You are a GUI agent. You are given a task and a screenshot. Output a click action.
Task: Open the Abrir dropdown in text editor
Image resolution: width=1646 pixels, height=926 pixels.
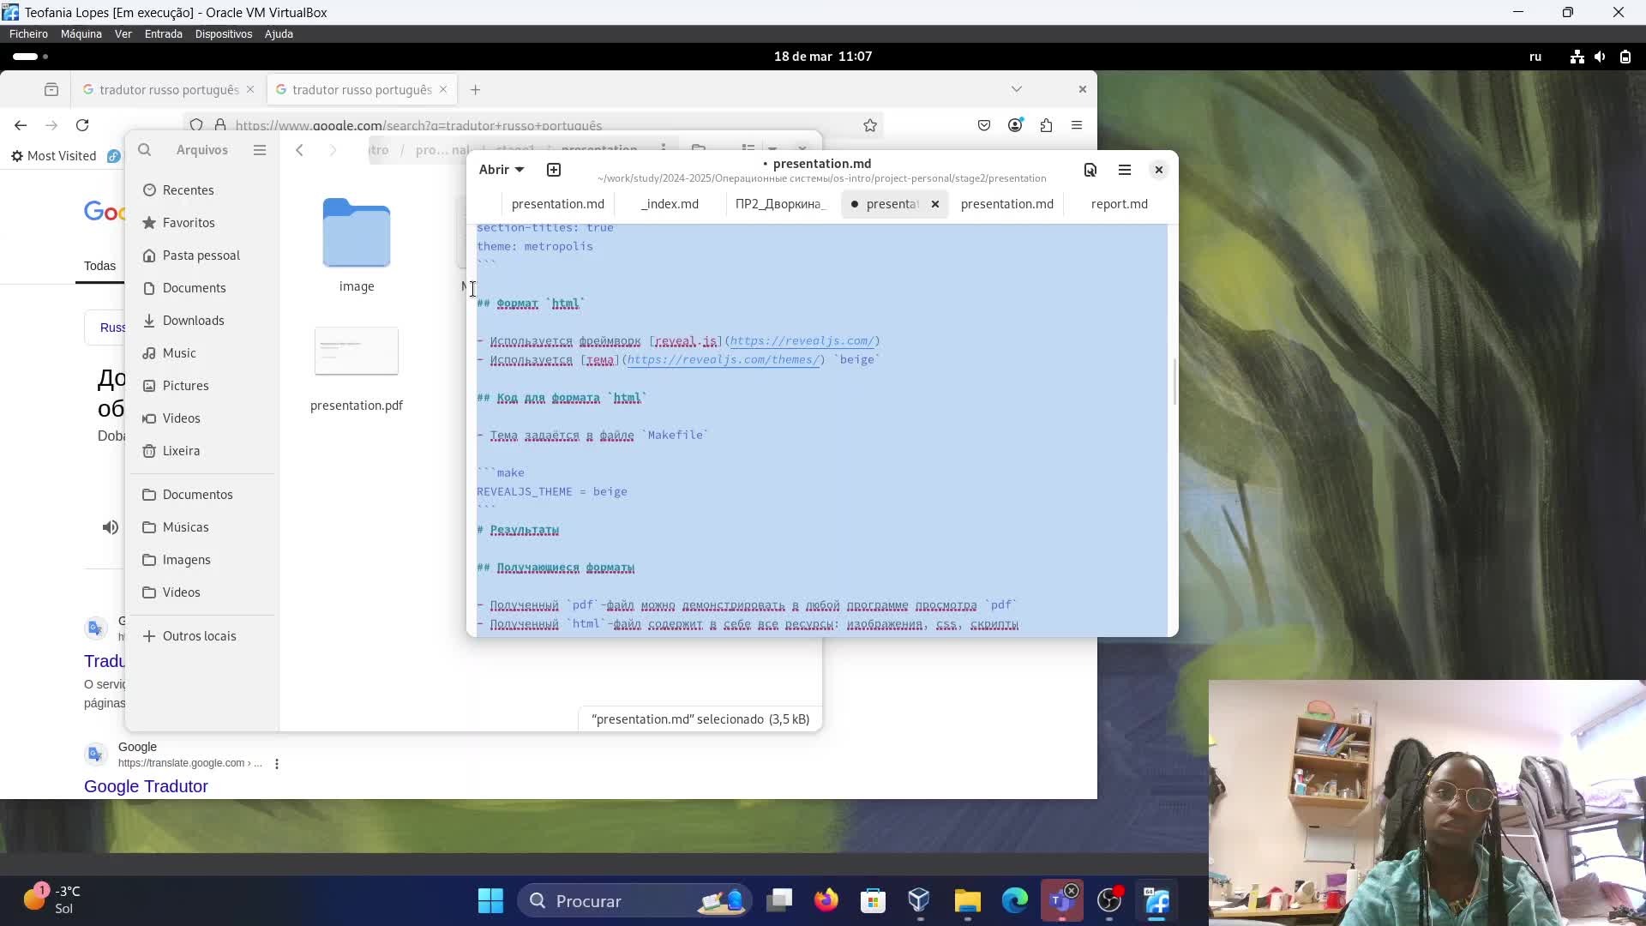click(x=502, y=170)
